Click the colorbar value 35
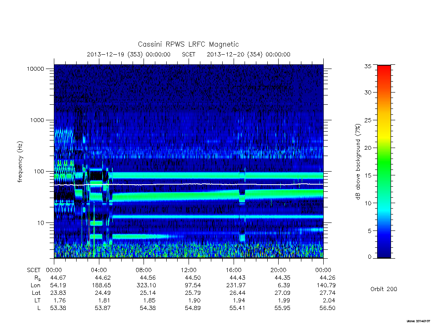 pos(368,66)
